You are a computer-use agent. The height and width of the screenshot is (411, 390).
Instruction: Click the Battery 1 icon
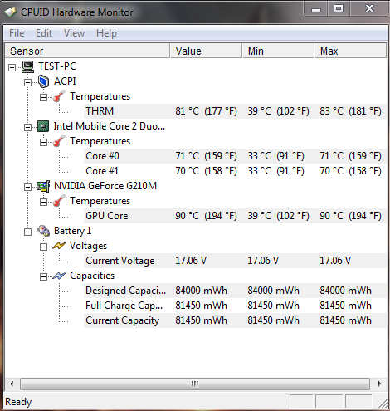tap(43, 231)
